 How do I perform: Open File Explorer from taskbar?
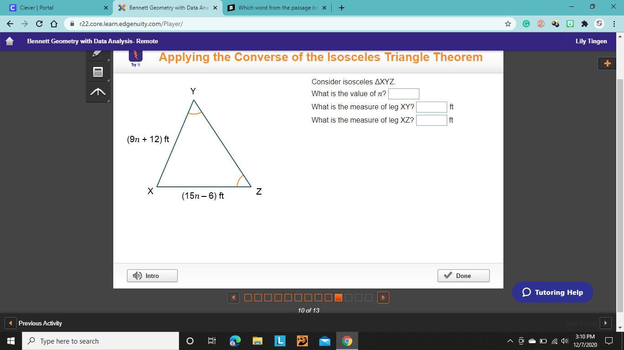[257, 341]
